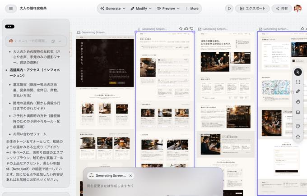Click the first screen's 'Generating Screen...' label
307x196 pixels.
[94, 32]
